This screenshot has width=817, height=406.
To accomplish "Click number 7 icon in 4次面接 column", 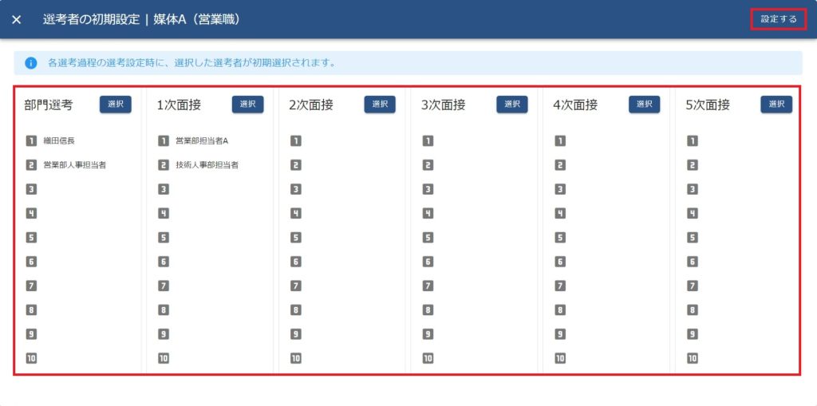I will [x=560, y=286].
